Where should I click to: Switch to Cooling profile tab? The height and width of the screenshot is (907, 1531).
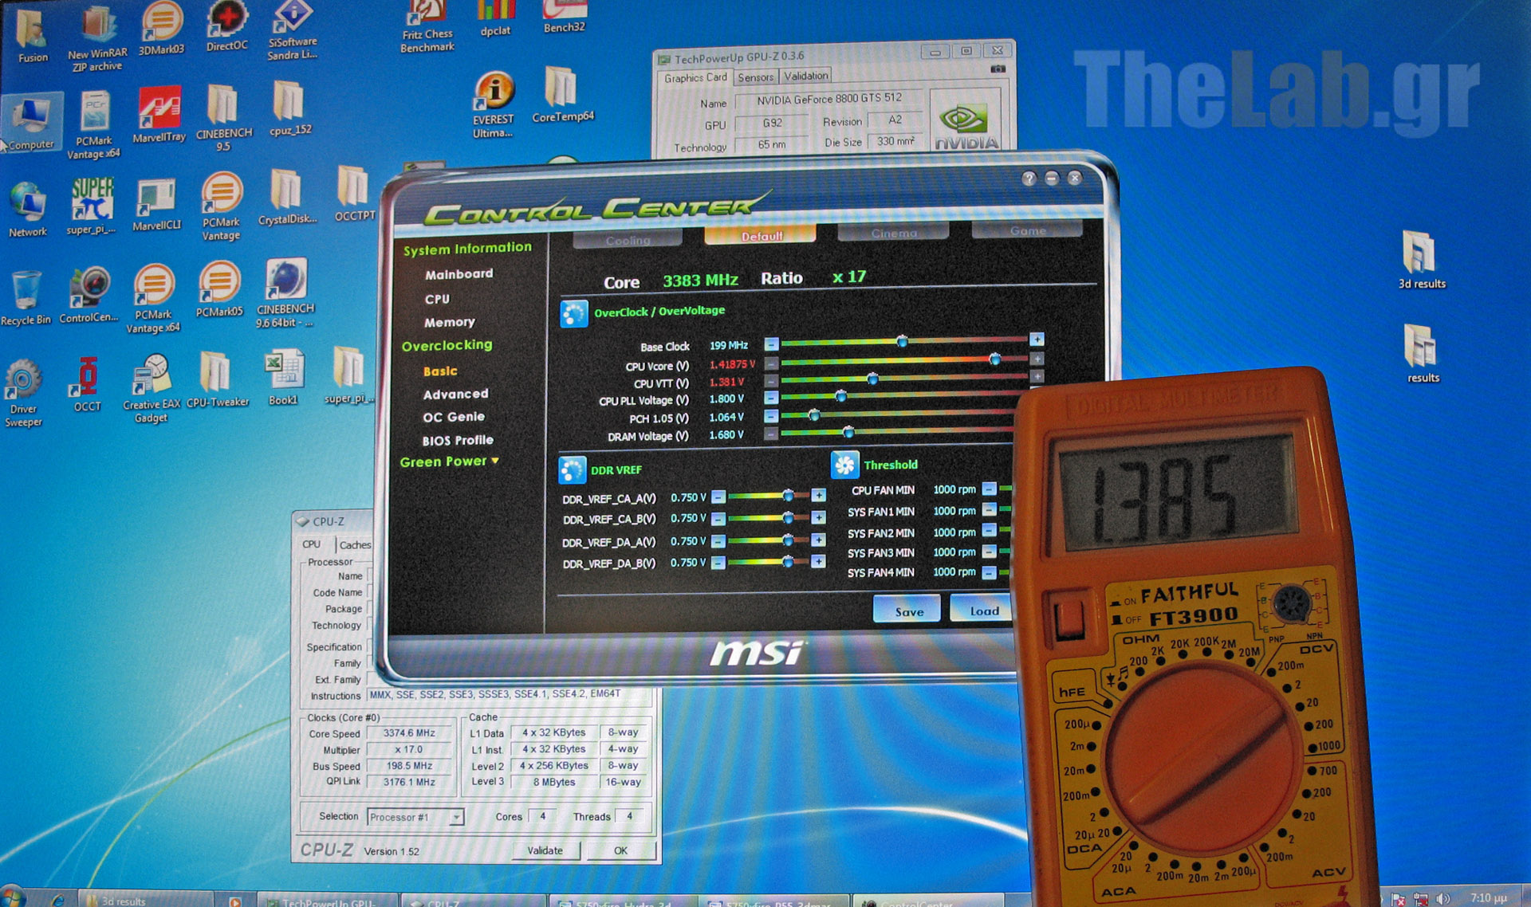tap(628, 239)
